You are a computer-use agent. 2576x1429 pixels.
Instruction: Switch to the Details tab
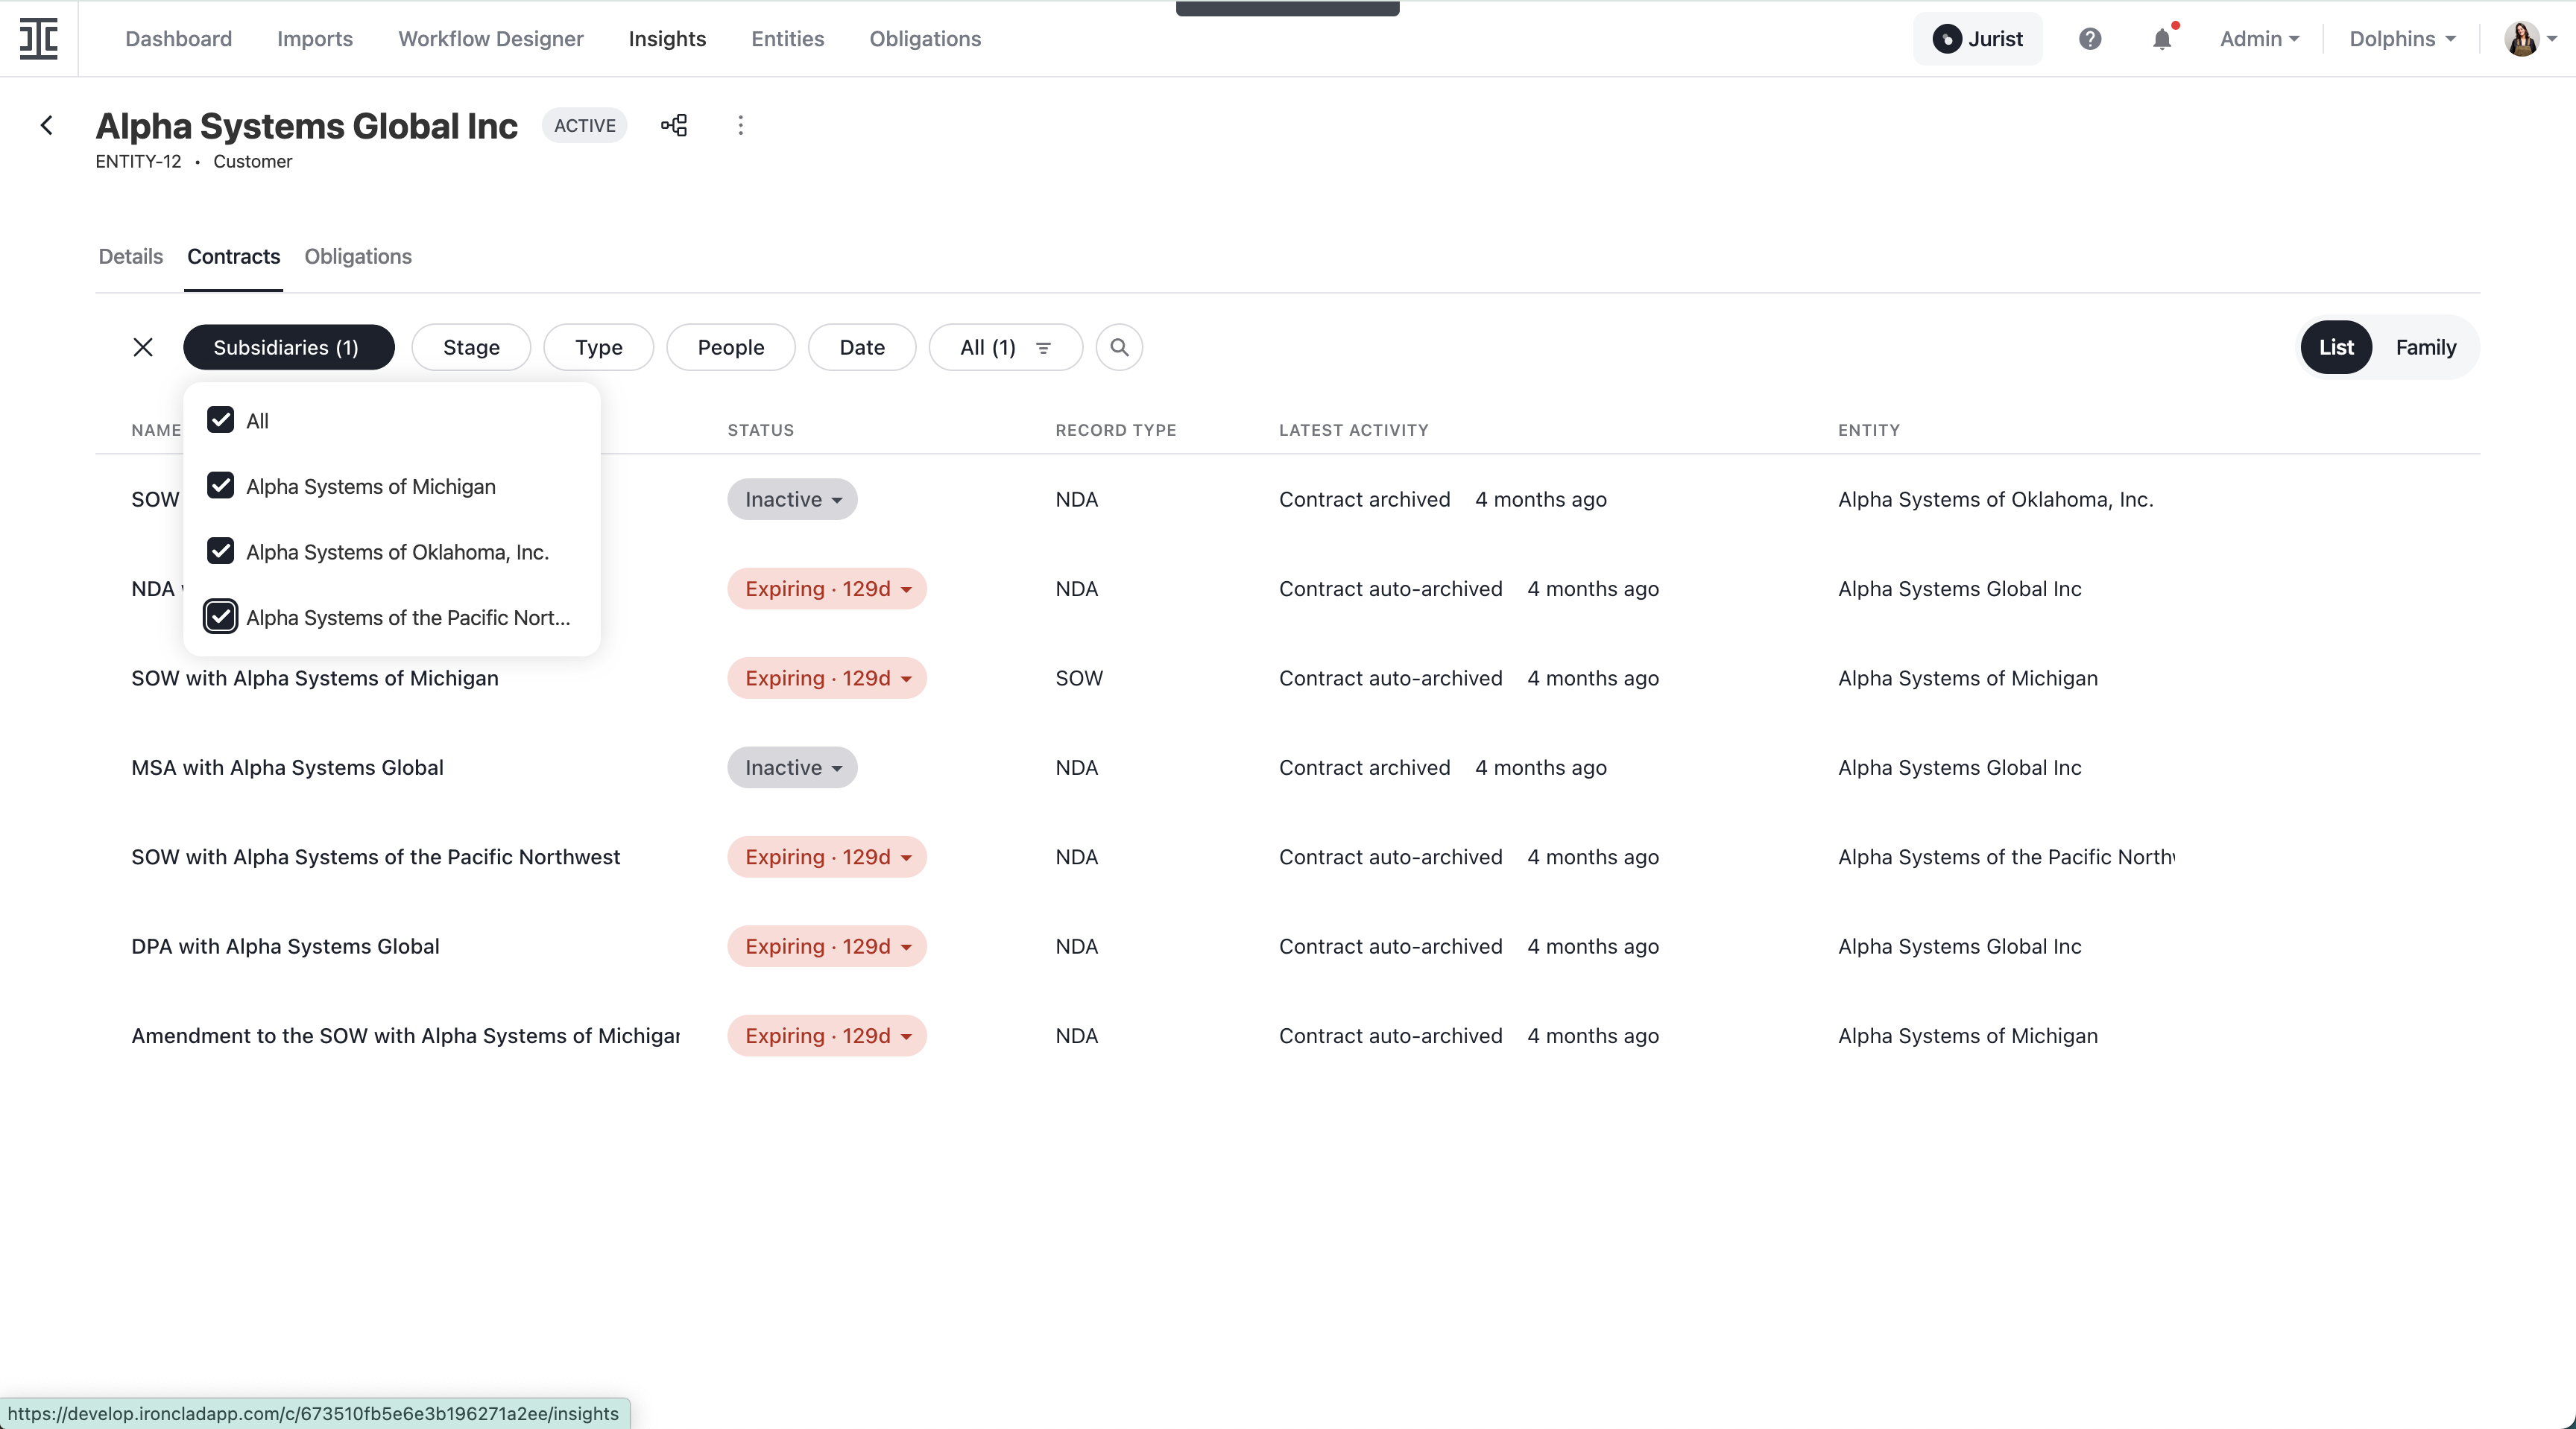[129, 256]
